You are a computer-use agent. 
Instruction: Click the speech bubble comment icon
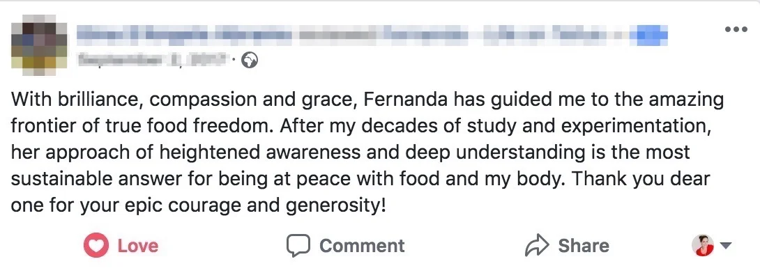click(298, 246)
